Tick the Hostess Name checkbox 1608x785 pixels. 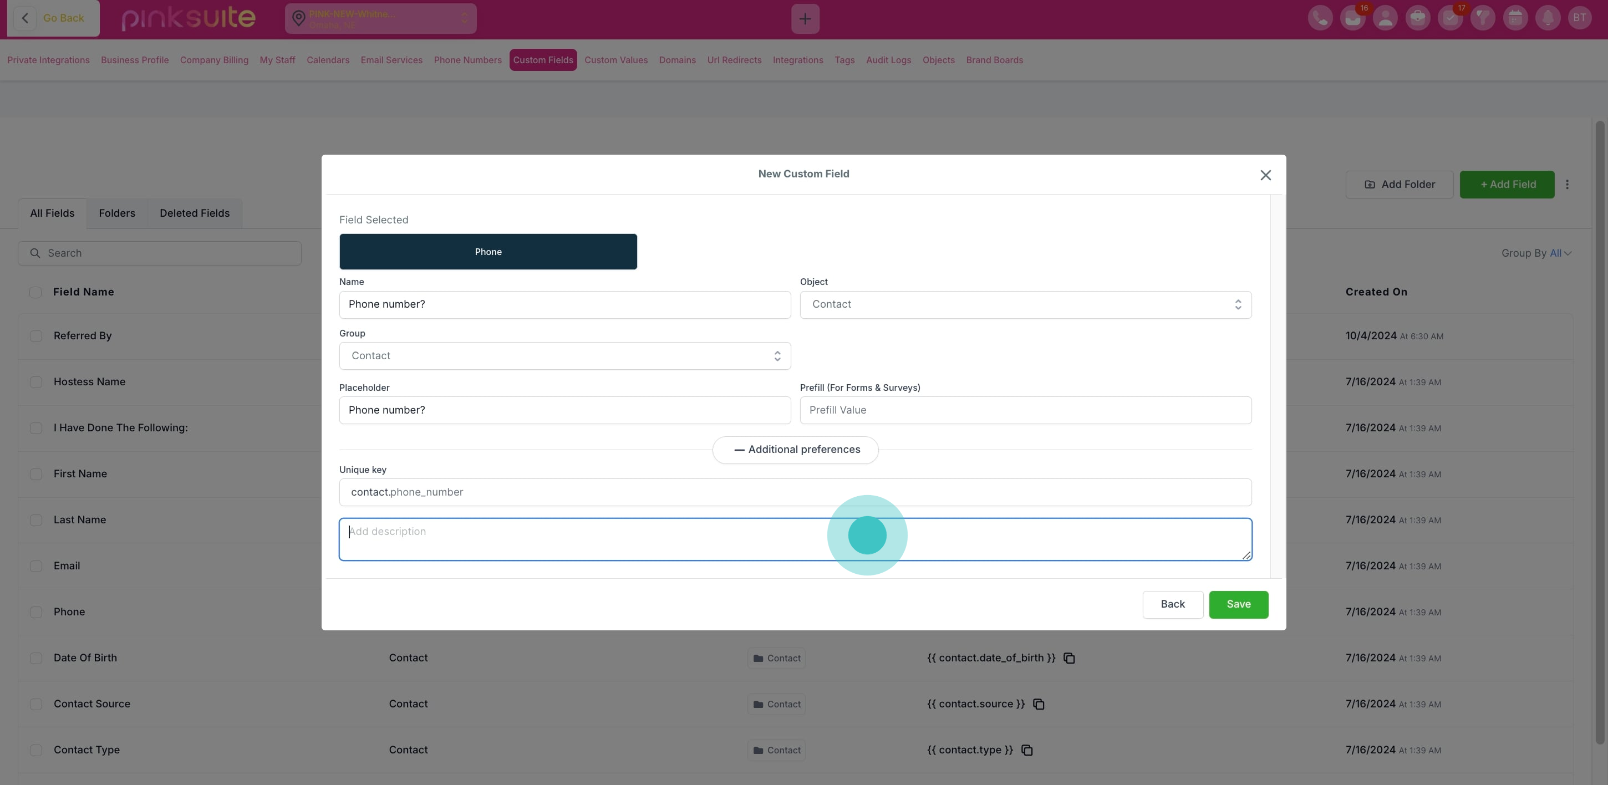[36, 382]
